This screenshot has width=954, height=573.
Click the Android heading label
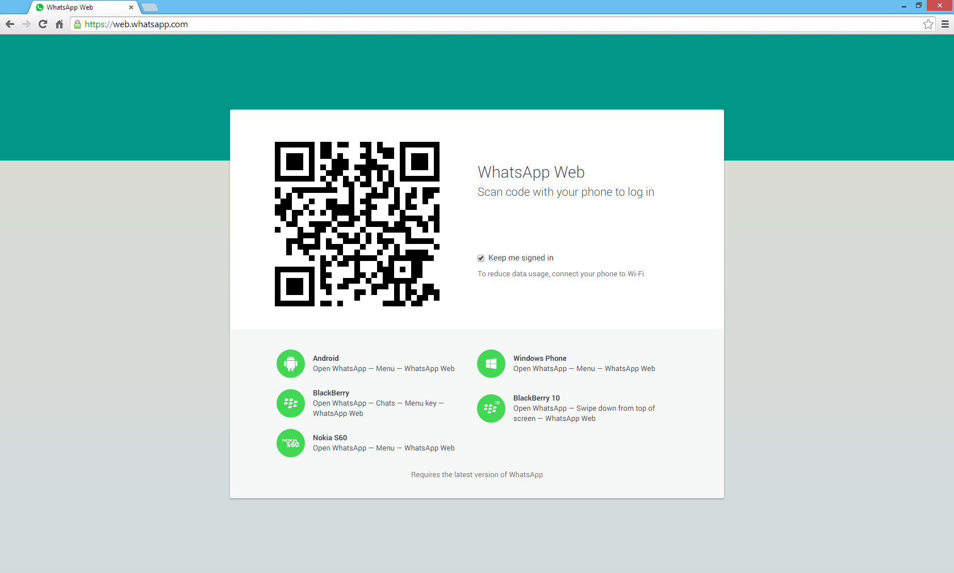(325, 358)
